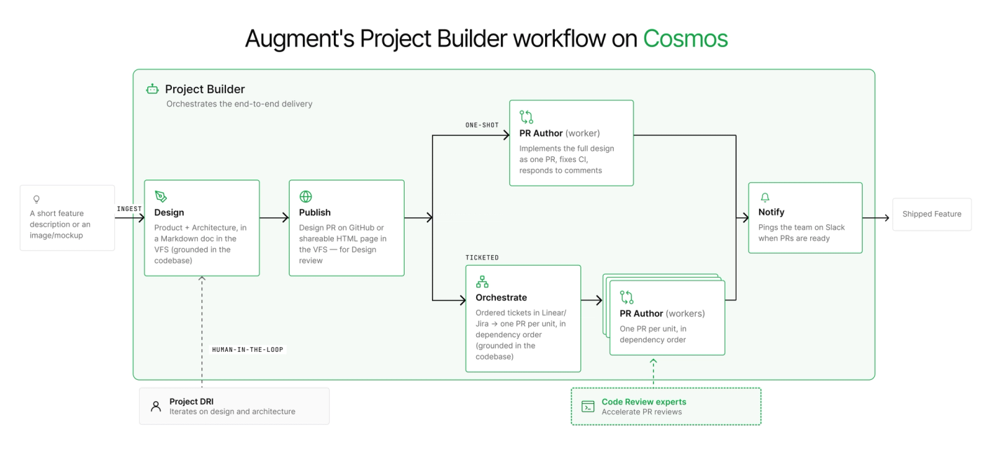The height and width of the screenshot is (455, 982).
Task: Click the Code Review experts heading
Action: (x=644, y=402)
